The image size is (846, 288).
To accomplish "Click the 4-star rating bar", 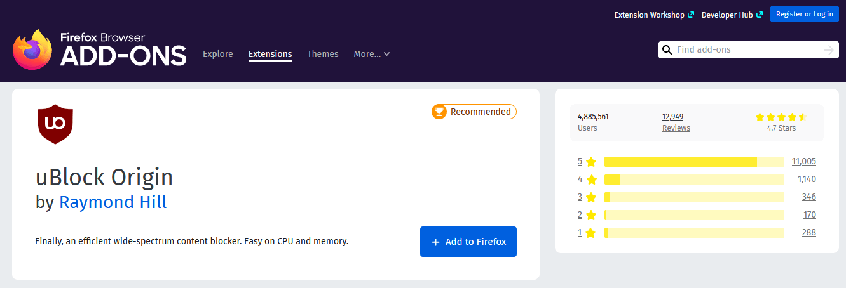I will coord(694,180).
